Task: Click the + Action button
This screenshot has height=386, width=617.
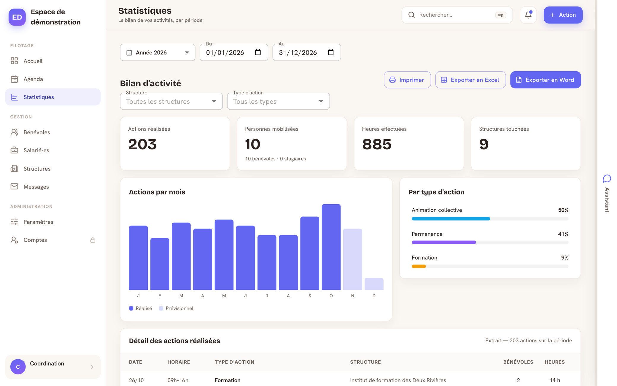Action: 563,15
